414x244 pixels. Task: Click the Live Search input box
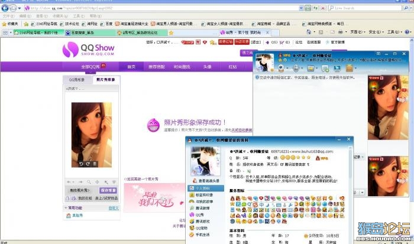pyautogui.click(x=365, y=8)
